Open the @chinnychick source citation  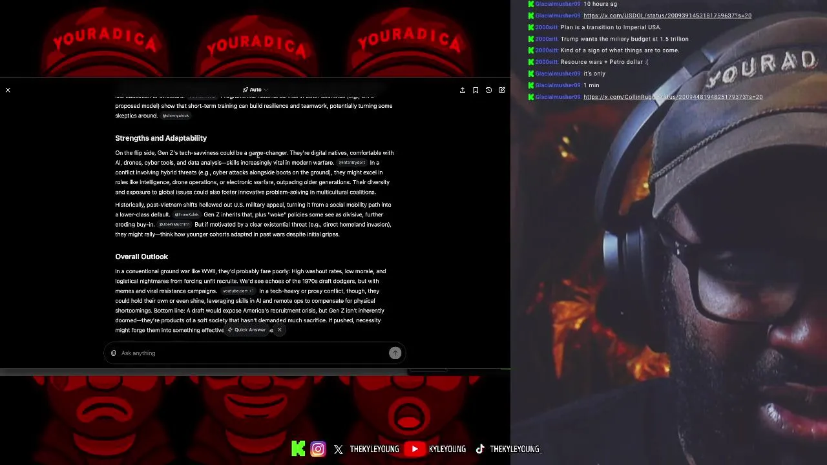pyautogui.click(x=176, y=116)
